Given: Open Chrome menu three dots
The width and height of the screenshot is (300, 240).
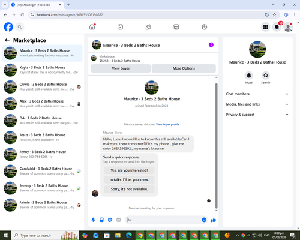Looking at the screenshot, I should [295, 15].
